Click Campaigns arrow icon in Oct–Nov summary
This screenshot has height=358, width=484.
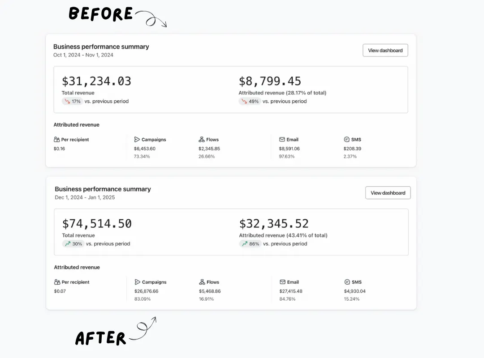(x=137, y=139)
